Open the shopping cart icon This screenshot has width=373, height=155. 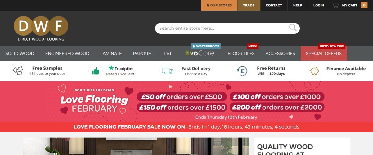click(335, 5)
